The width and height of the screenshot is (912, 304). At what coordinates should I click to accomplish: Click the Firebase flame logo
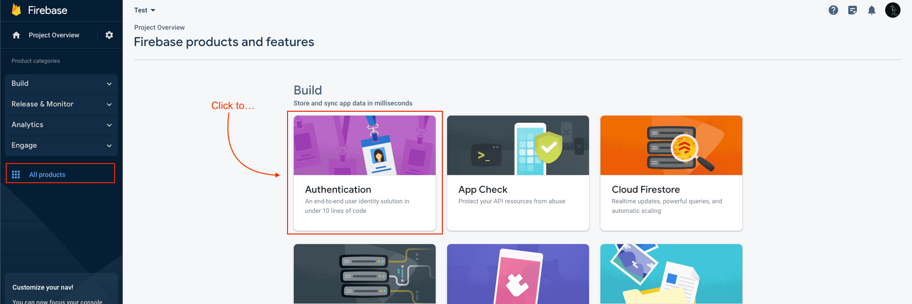(x=16, y=10)
